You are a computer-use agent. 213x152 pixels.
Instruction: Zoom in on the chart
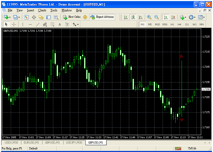click(149, 17)
